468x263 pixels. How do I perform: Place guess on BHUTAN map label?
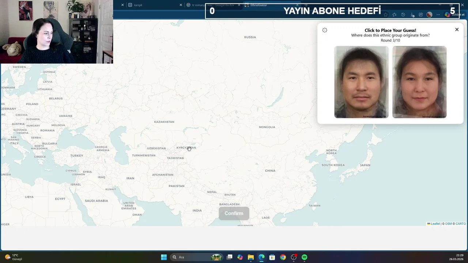[x=230, y=195]
